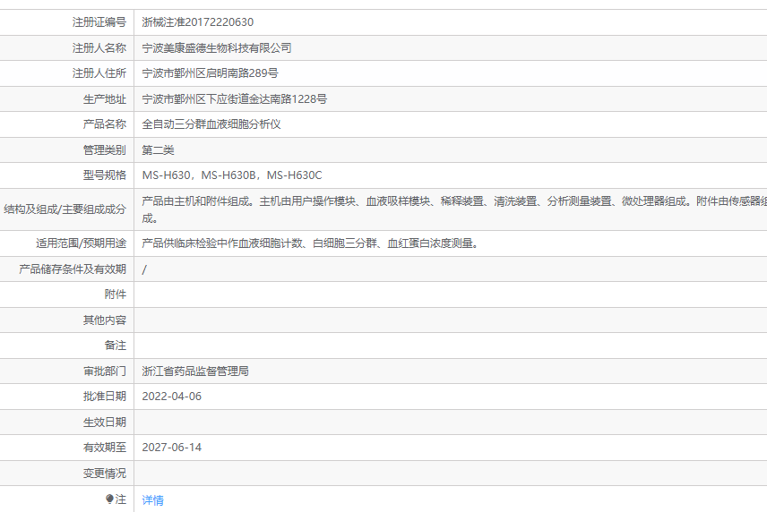Select the 第二类 category value
This screenshot has height=512, width=767.
pyautogui.click(x=158, y=150)
